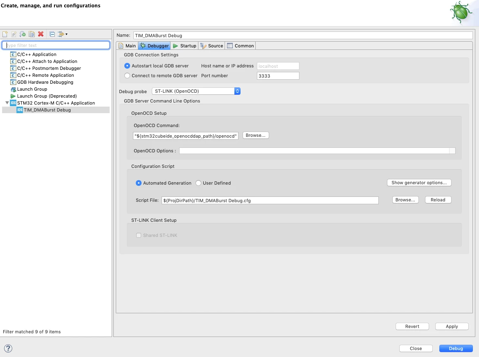Select User Defined script option
This screenshot has height=357, width=479.
tap(198, 183)
